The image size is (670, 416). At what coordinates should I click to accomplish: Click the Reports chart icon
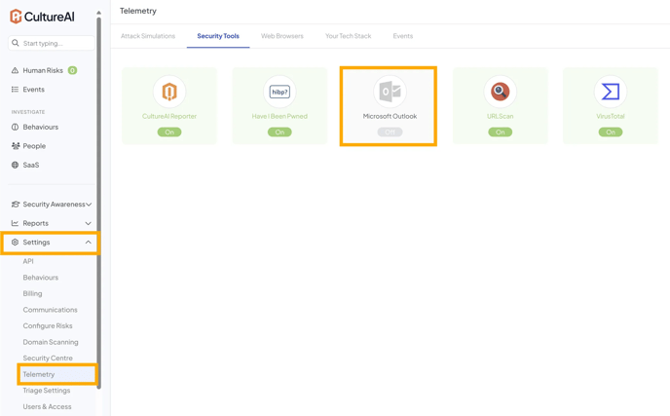pos(15,223)
